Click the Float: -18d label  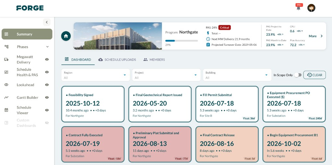(x=115, y=159)
